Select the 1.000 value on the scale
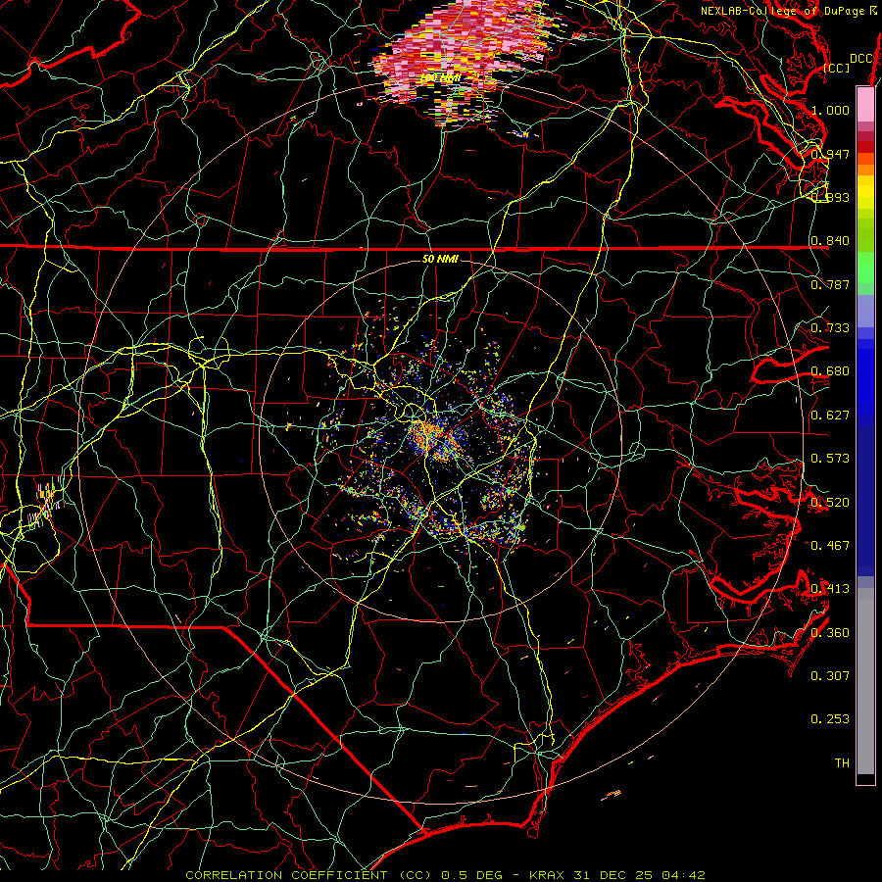The width and height of the screenshot is (882, 882). pyautogui.click(x=830, y=110)
